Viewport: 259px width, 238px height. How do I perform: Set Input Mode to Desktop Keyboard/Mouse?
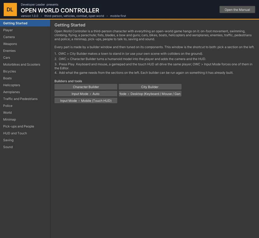[x=150, y=94]
